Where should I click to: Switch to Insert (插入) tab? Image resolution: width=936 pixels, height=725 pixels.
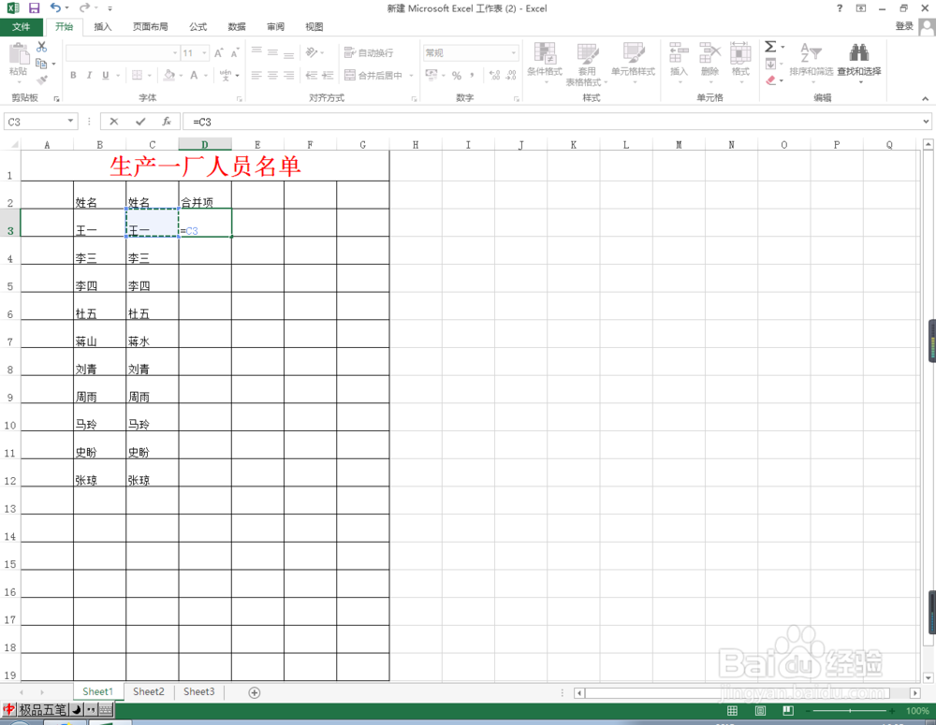coord(103,27)
